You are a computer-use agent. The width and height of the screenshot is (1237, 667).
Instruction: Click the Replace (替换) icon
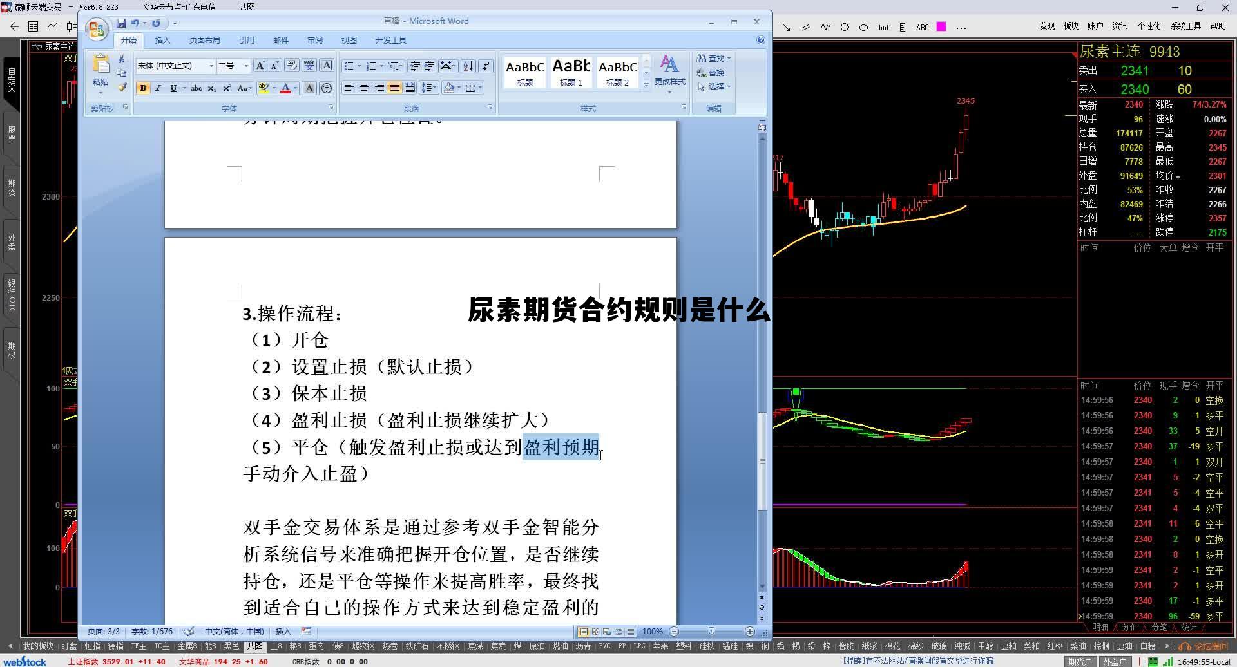(711, 72)
